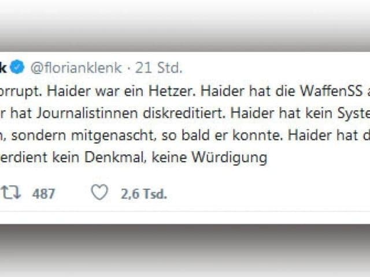The width and height of the screenshot is (370, 277).
Task: Click the empty white area right of the likes
Action: click(267, 194)
